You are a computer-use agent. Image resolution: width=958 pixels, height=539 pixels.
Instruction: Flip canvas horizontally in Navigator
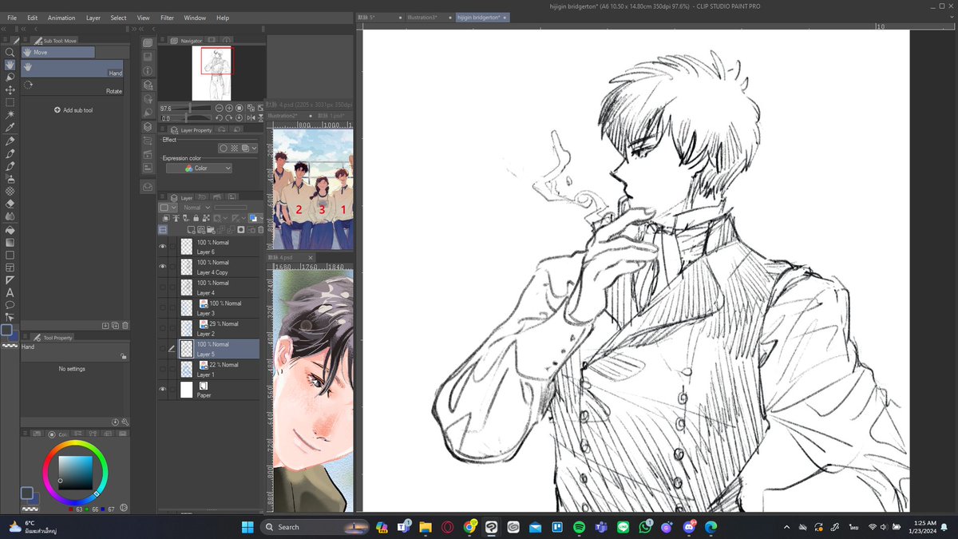click(250, 118)
